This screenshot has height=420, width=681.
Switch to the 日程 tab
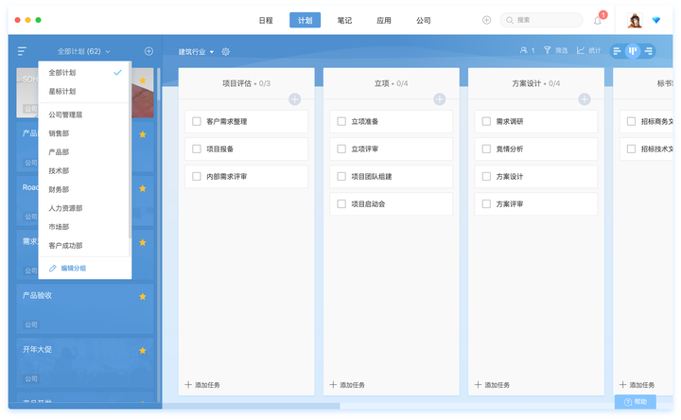point(266,21)
